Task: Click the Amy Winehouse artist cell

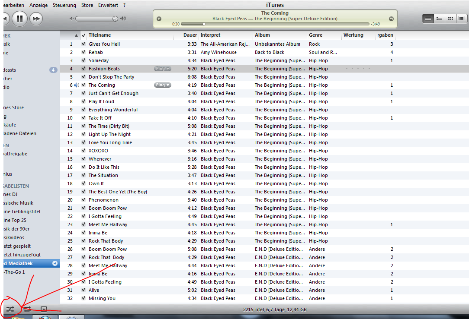Action: pyautogui.click(x=218, y=52)
